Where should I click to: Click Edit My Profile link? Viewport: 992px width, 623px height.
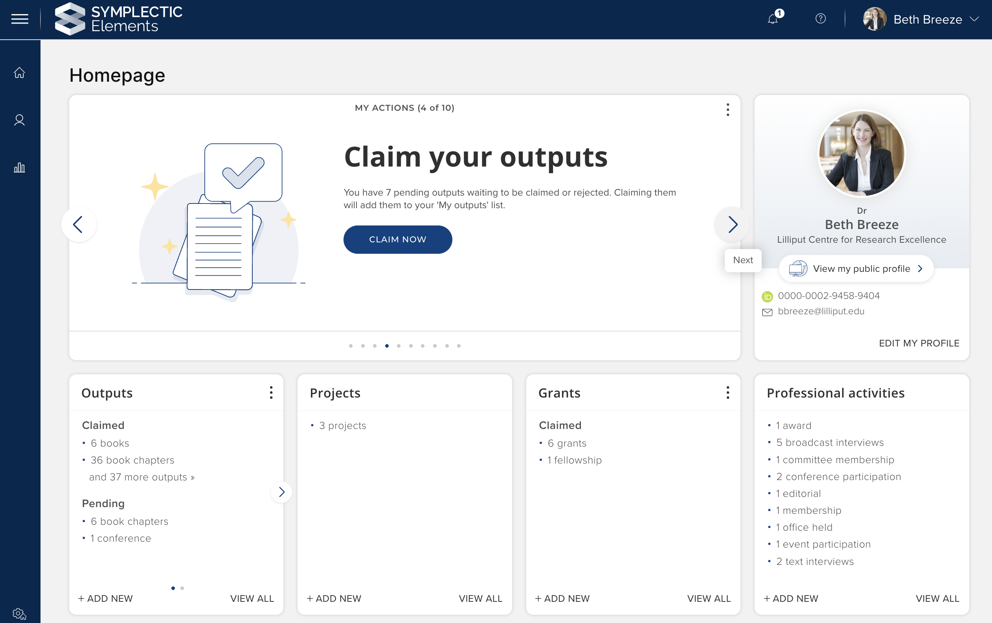click(919, 343)
